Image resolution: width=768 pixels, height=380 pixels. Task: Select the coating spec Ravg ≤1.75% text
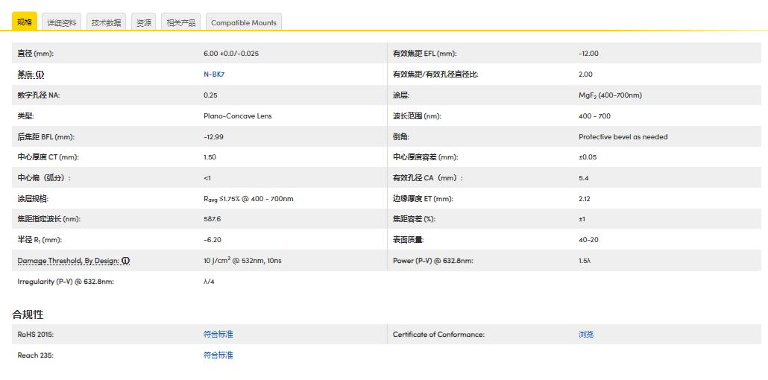(x=248, y=199)
